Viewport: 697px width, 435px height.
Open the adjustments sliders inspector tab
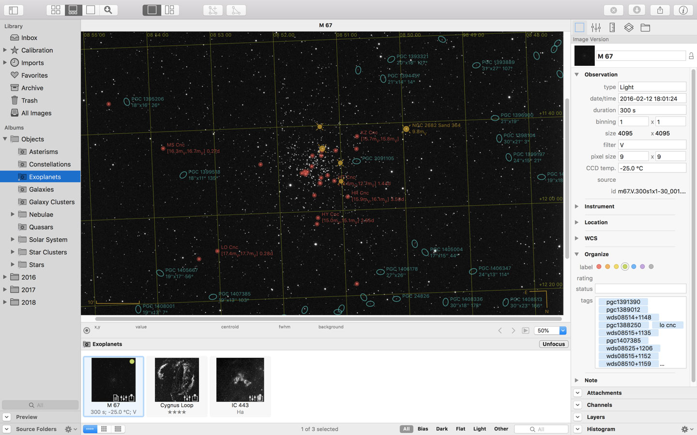[596, 28]
